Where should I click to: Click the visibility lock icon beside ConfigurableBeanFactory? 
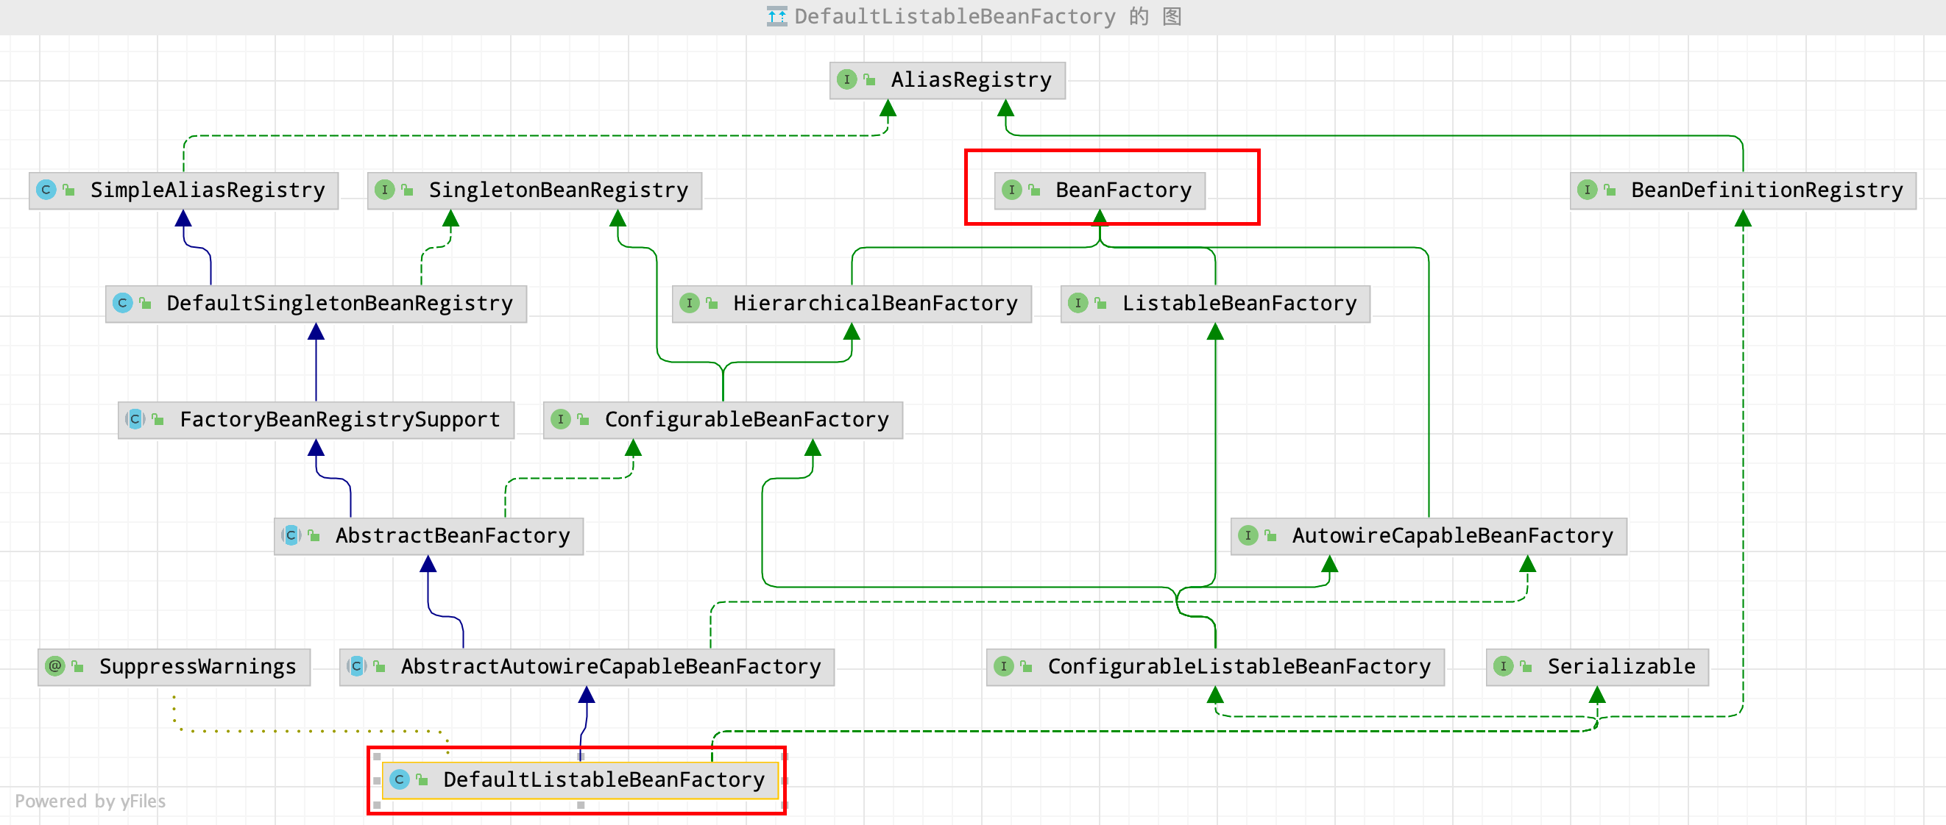pos(583,420)
